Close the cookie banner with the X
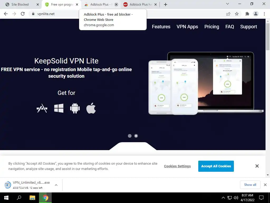 (257, 166)
